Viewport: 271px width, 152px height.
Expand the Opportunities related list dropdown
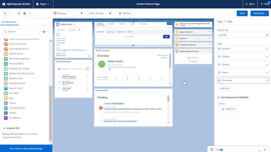210,32
